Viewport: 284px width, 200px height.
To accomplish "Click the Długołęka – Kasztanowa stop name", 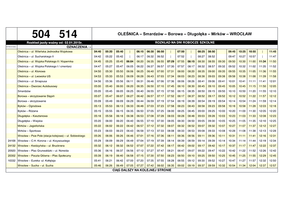I will (x=33, y=116).
